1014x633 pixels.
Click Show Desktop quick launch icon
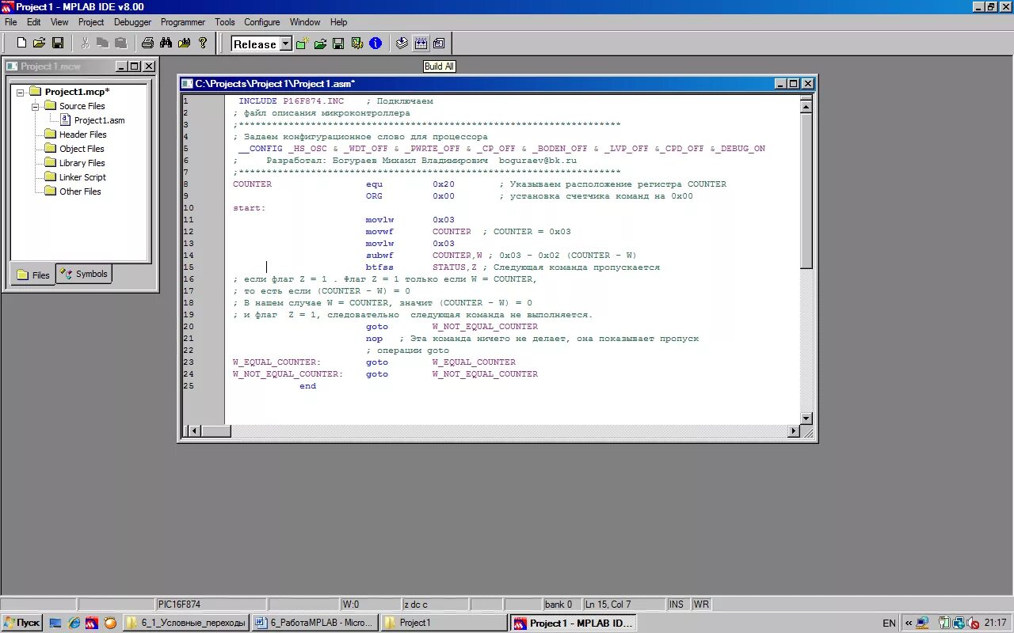[x=55, y=623]
